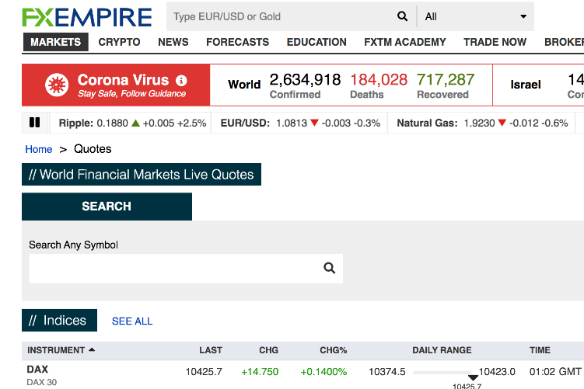Open the NEWS menu
The width and height of the screenshot is (584, 389).
click(x=173, y=42)
